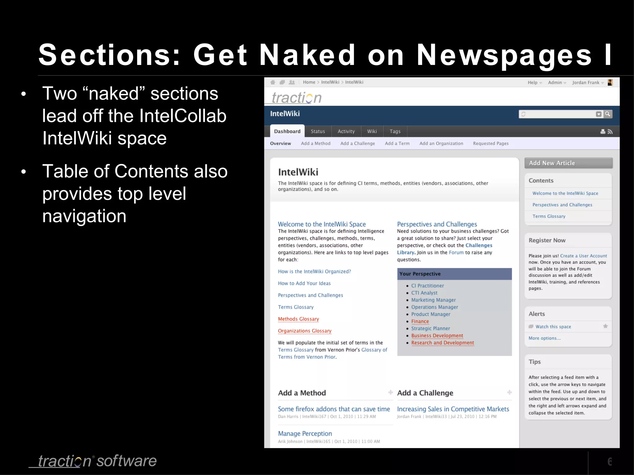
Task: Select the Operations Manager perspective
Action: pyautogui.click(x=435, y=307)
